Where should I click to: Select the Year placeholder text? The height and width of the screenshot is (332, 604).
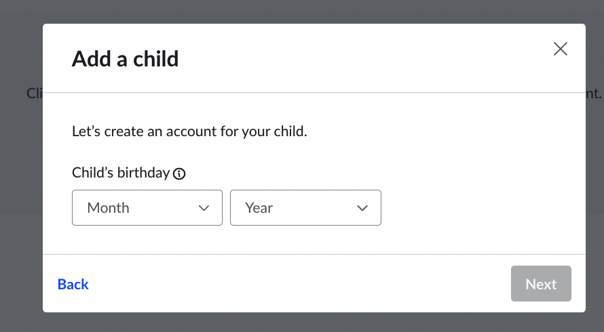[x=259, y=208]
